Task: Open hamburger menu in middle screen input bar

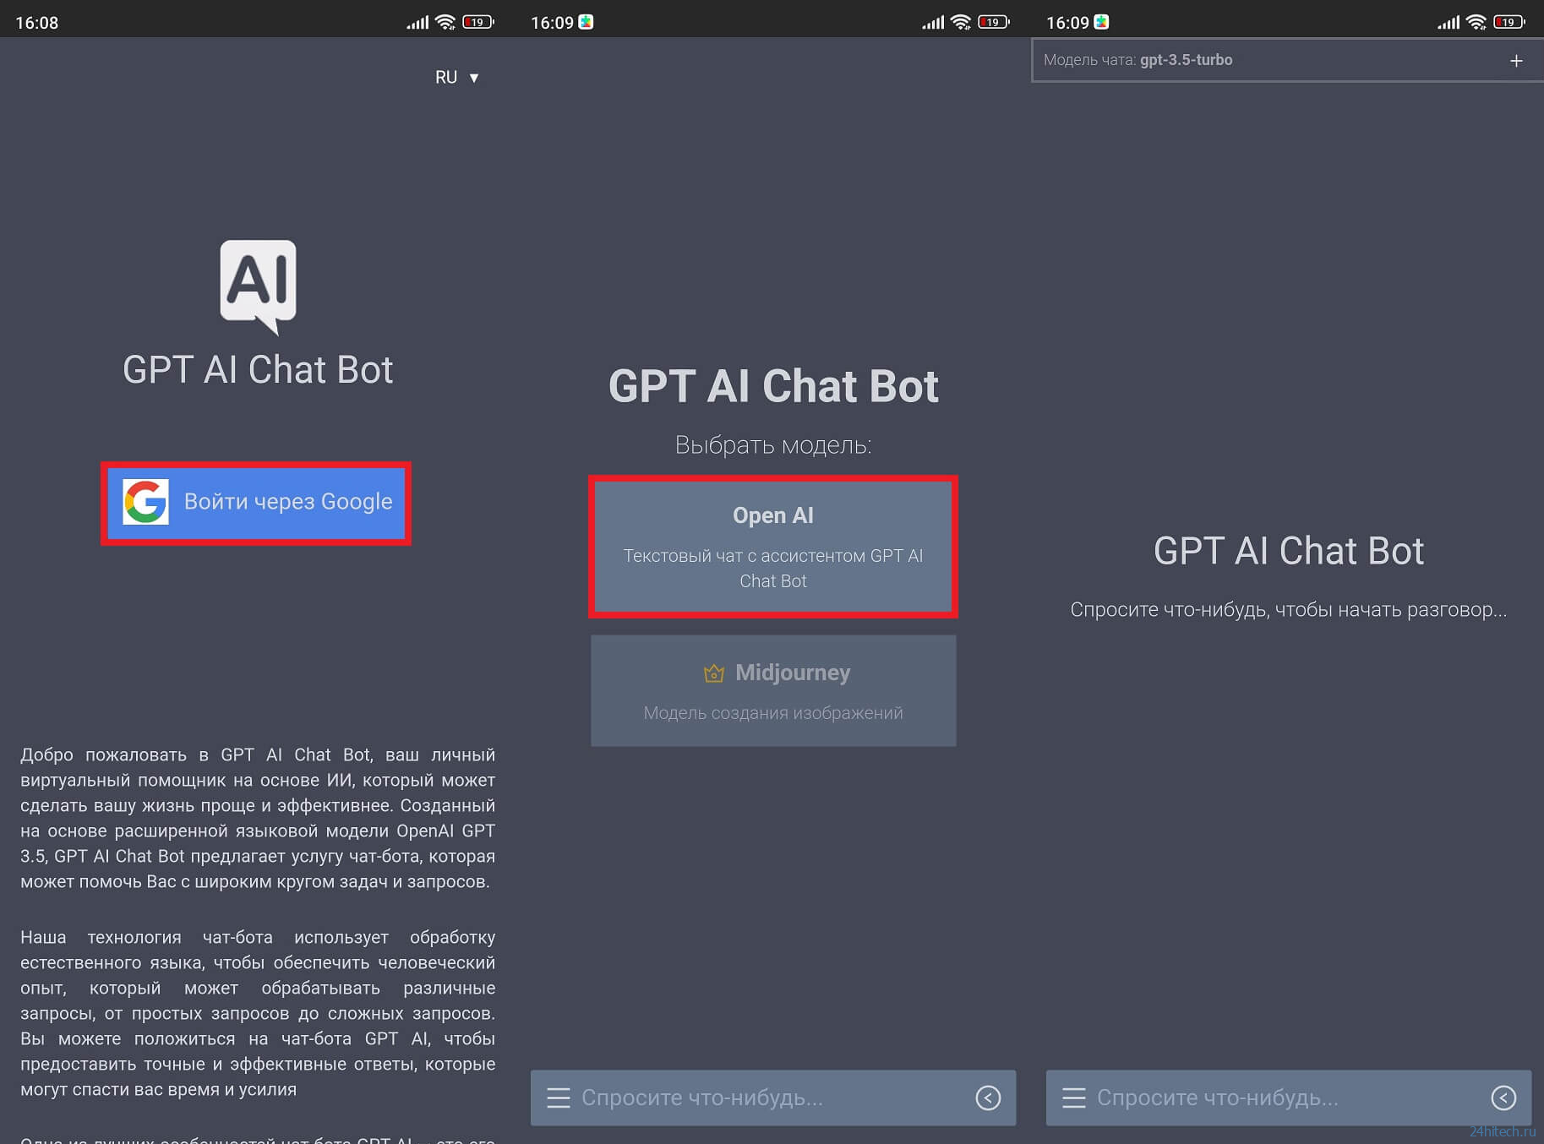Action: point(559,1098)
